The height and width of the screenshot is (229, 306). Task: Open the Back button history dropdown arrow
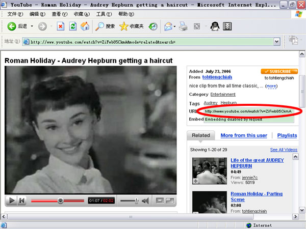[x=32, y=26]
